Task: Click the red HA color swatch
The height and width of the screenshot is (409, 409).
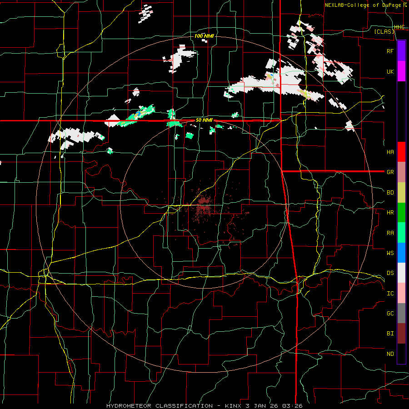Action: (401, 152)
